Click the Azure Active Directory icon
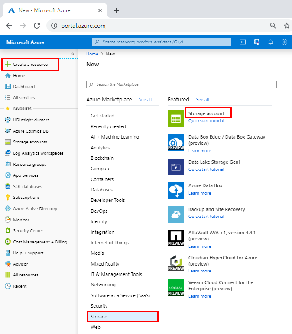This screenshot has height=334, width=292. [8, 208]
